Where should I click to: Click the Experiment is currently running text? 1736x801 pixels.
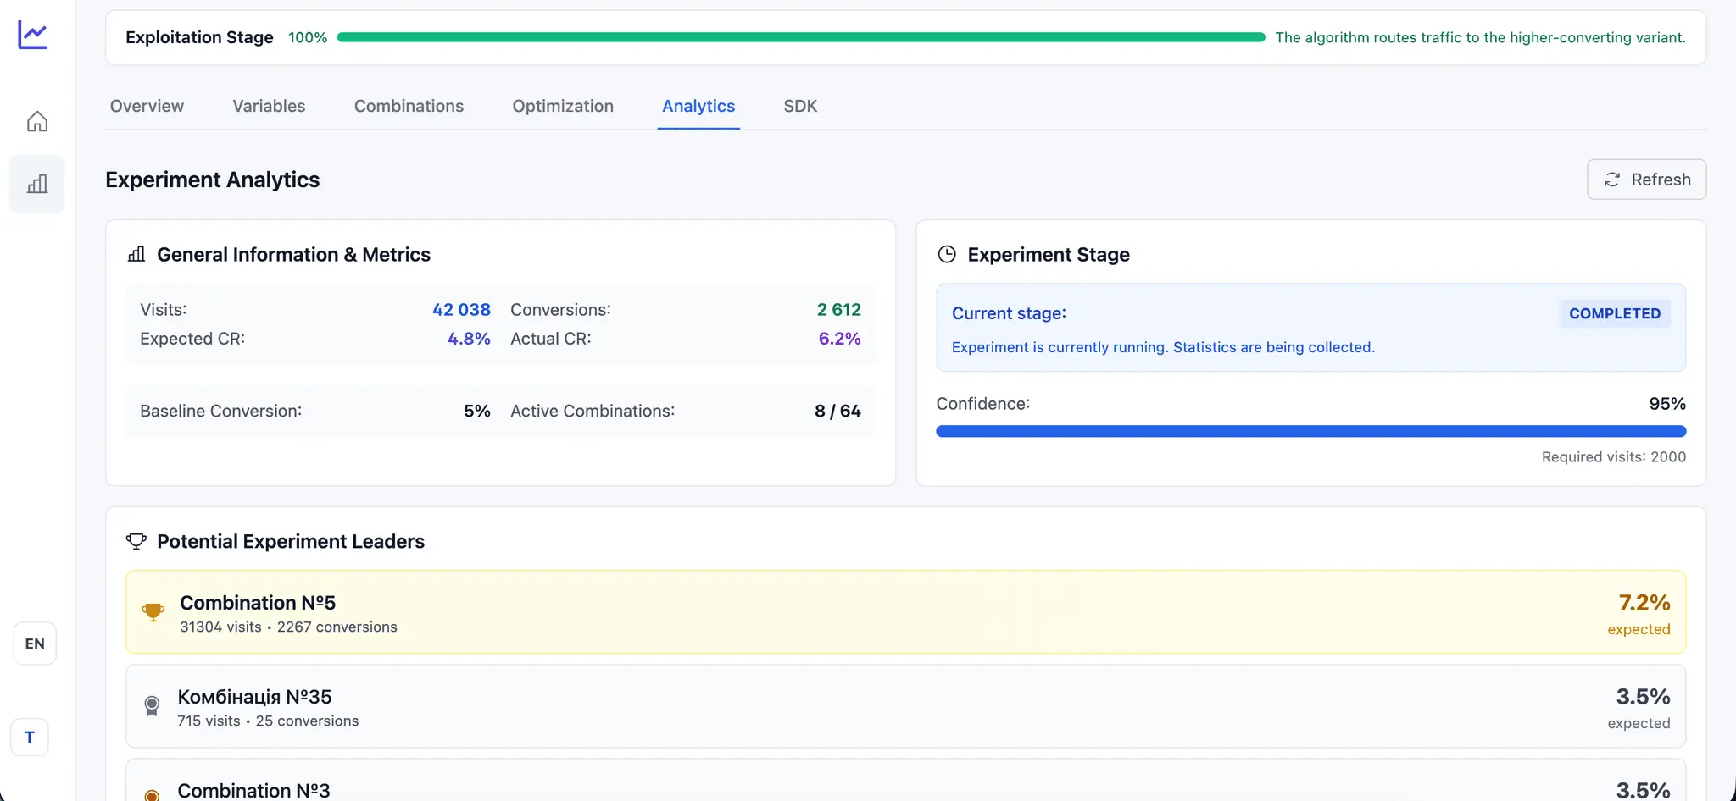[x=1163, y=347]
